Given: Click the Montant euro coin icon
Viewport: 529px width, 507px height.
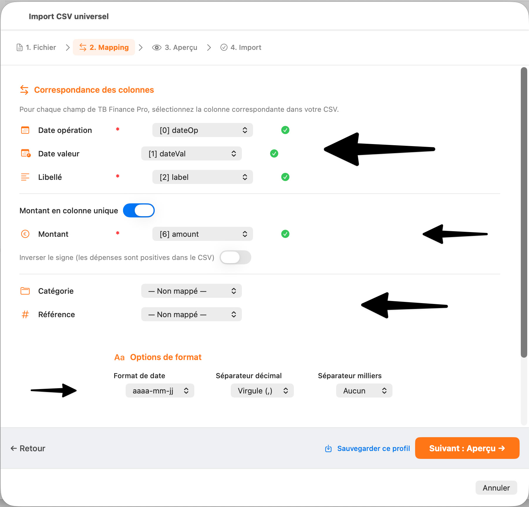Looking at the screenshot, I should [25, 234].
